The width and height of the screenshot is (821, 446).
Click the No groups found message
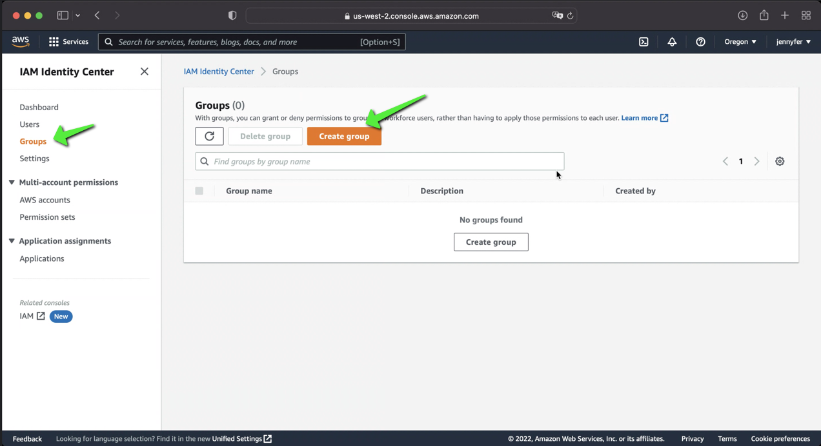pos(491,220)
